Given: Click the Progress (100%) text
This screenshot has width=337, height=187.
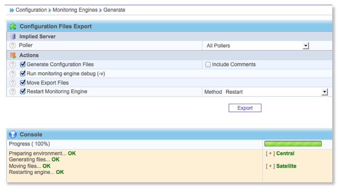Looking at the screenshot, I should 29,144.
